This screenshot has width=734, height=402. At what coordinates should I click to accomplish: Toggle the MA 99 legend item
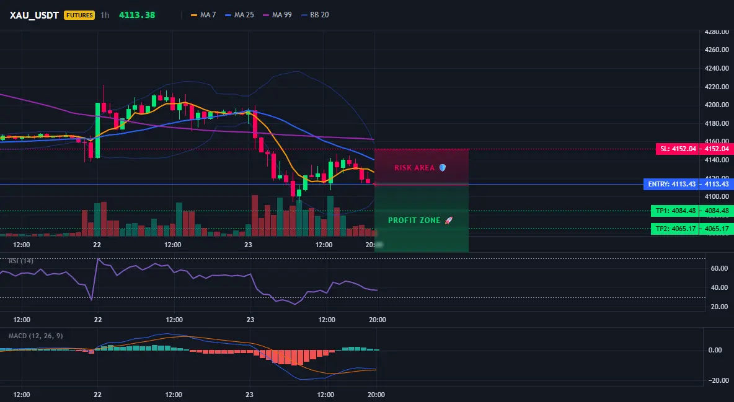coord(277,15)
